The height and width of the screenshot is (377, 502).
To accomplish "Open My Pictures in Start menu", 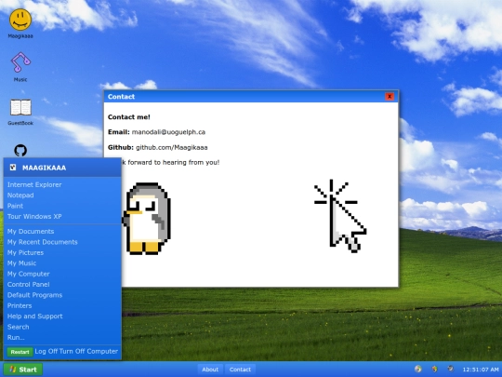I will (25, 252).
